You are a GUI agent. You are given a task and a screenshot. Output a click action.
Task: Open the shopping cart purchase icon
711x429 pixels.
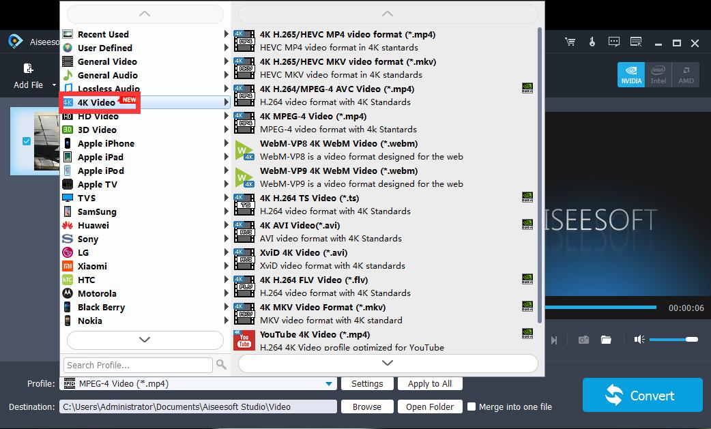coord(570,42)
